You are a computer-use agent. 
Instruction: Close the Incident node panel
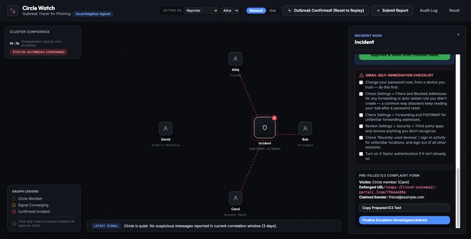tap(458, 34)
